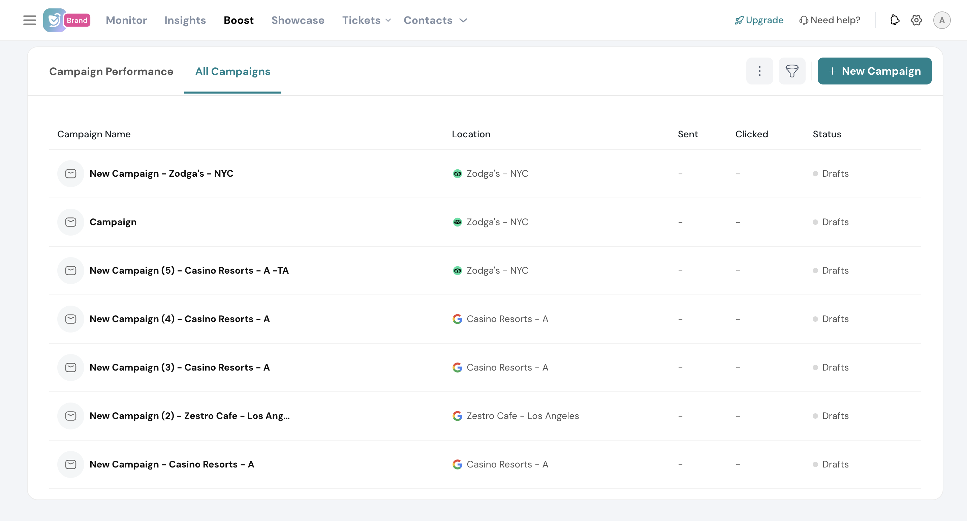Click Google icon beside Zestro Cafe location
This screenshot has width=967, height=521.
[x=457, y=416]
